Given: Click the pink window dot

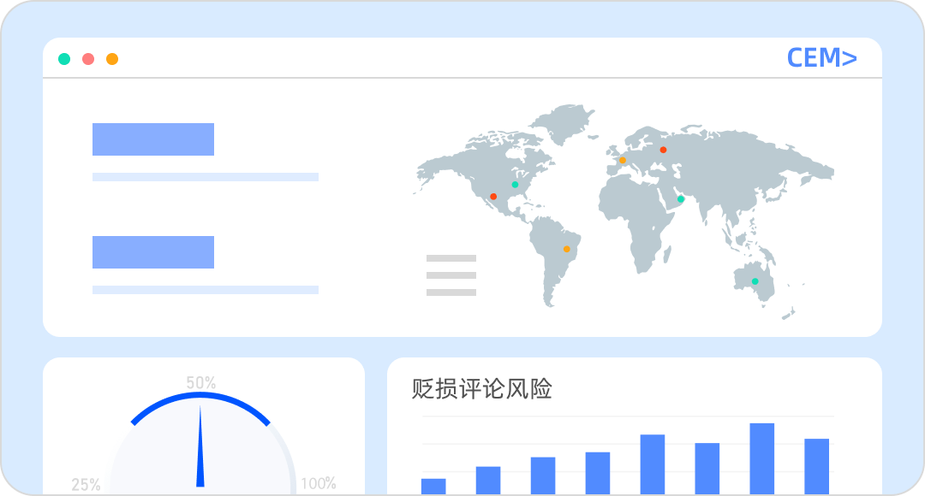Looking at the screenshot, I should pyautogui.click(x=88, y=59).
